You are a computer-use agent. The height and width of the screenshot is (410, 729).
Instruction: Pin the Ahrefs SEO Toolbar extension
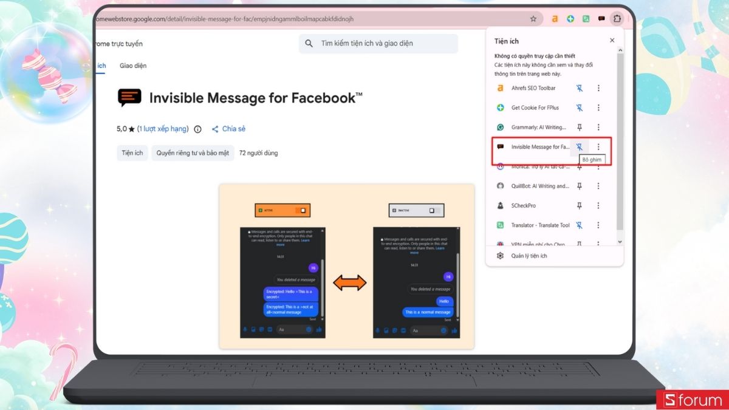pos(579,87)
